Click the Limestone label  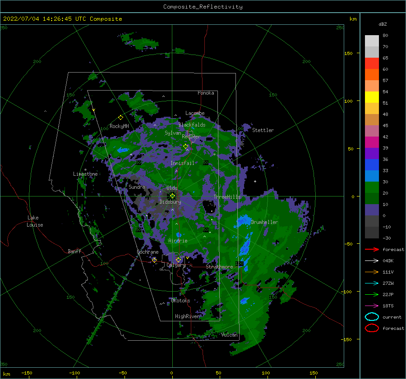(85, 174)
